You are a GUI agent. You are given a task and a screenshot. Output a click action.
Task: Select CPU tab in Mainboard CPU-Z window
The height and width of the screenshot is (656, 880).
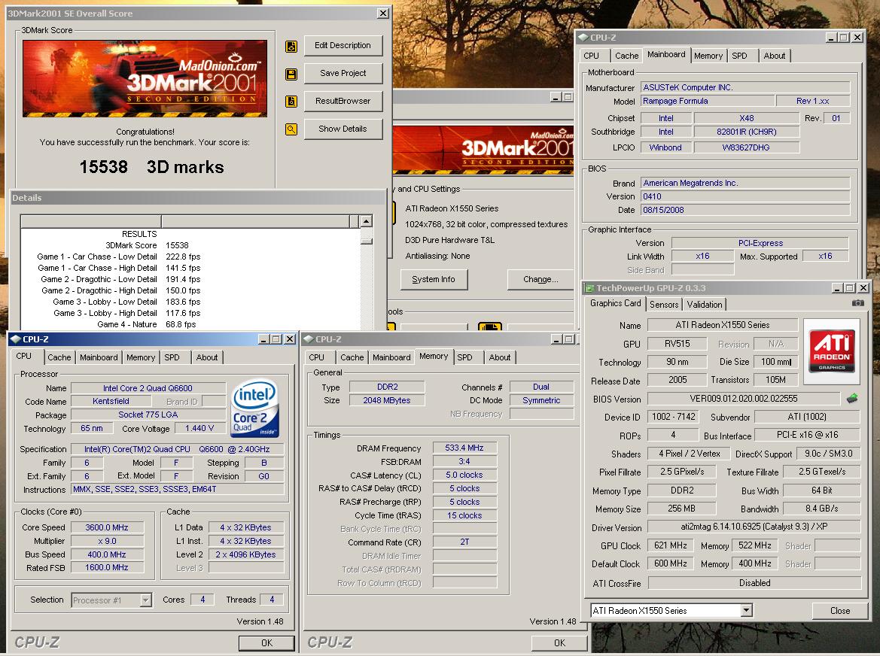[591, 56]
